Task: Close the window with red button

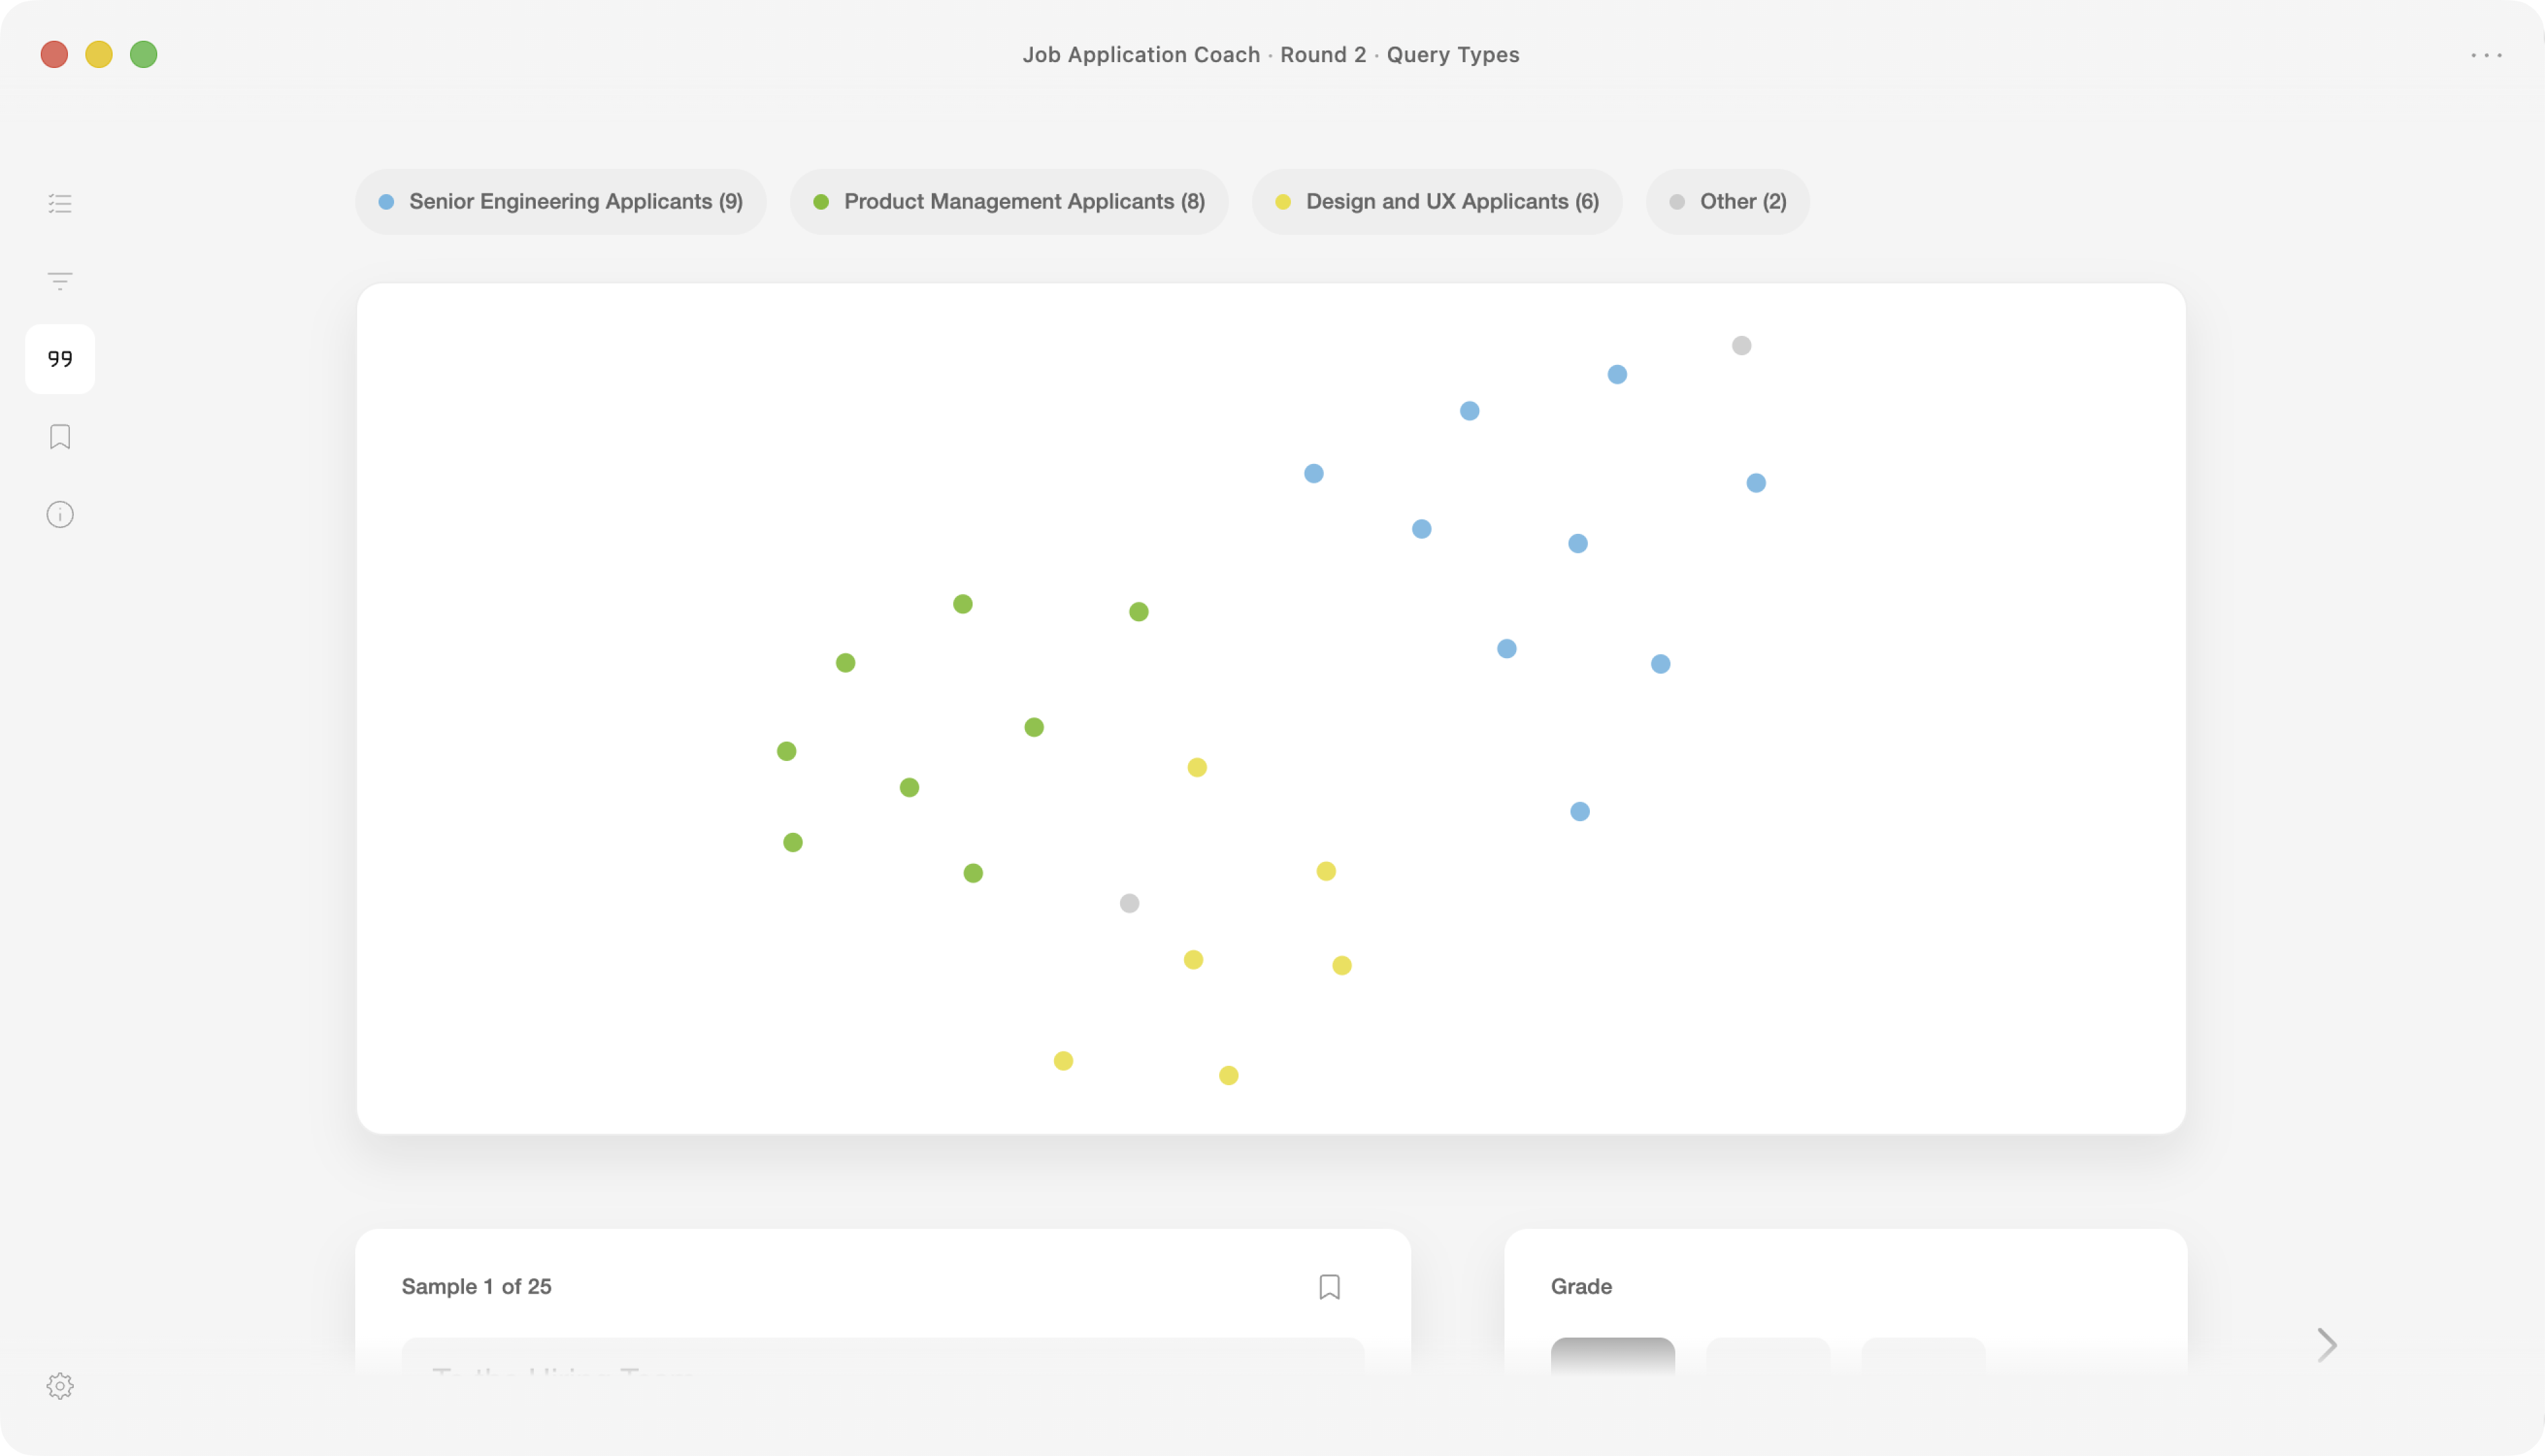Action: (54, 54)
